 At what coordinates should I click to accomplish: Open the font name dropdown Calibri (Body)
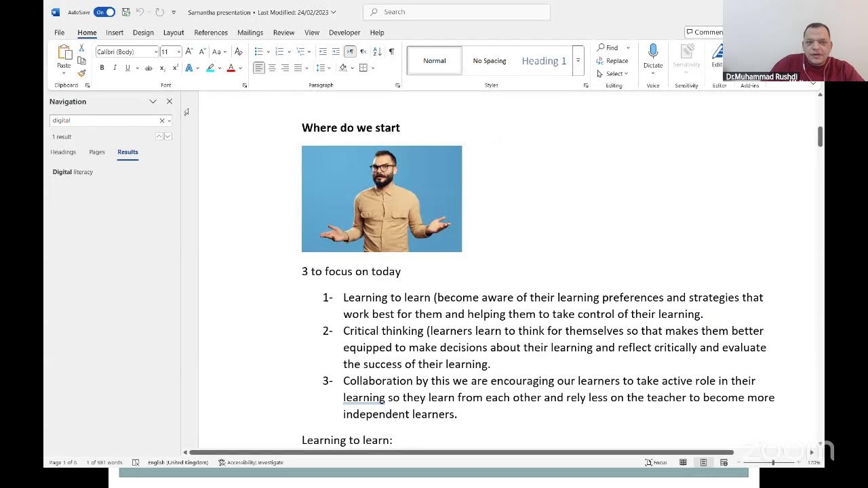[x=156, y=52]
